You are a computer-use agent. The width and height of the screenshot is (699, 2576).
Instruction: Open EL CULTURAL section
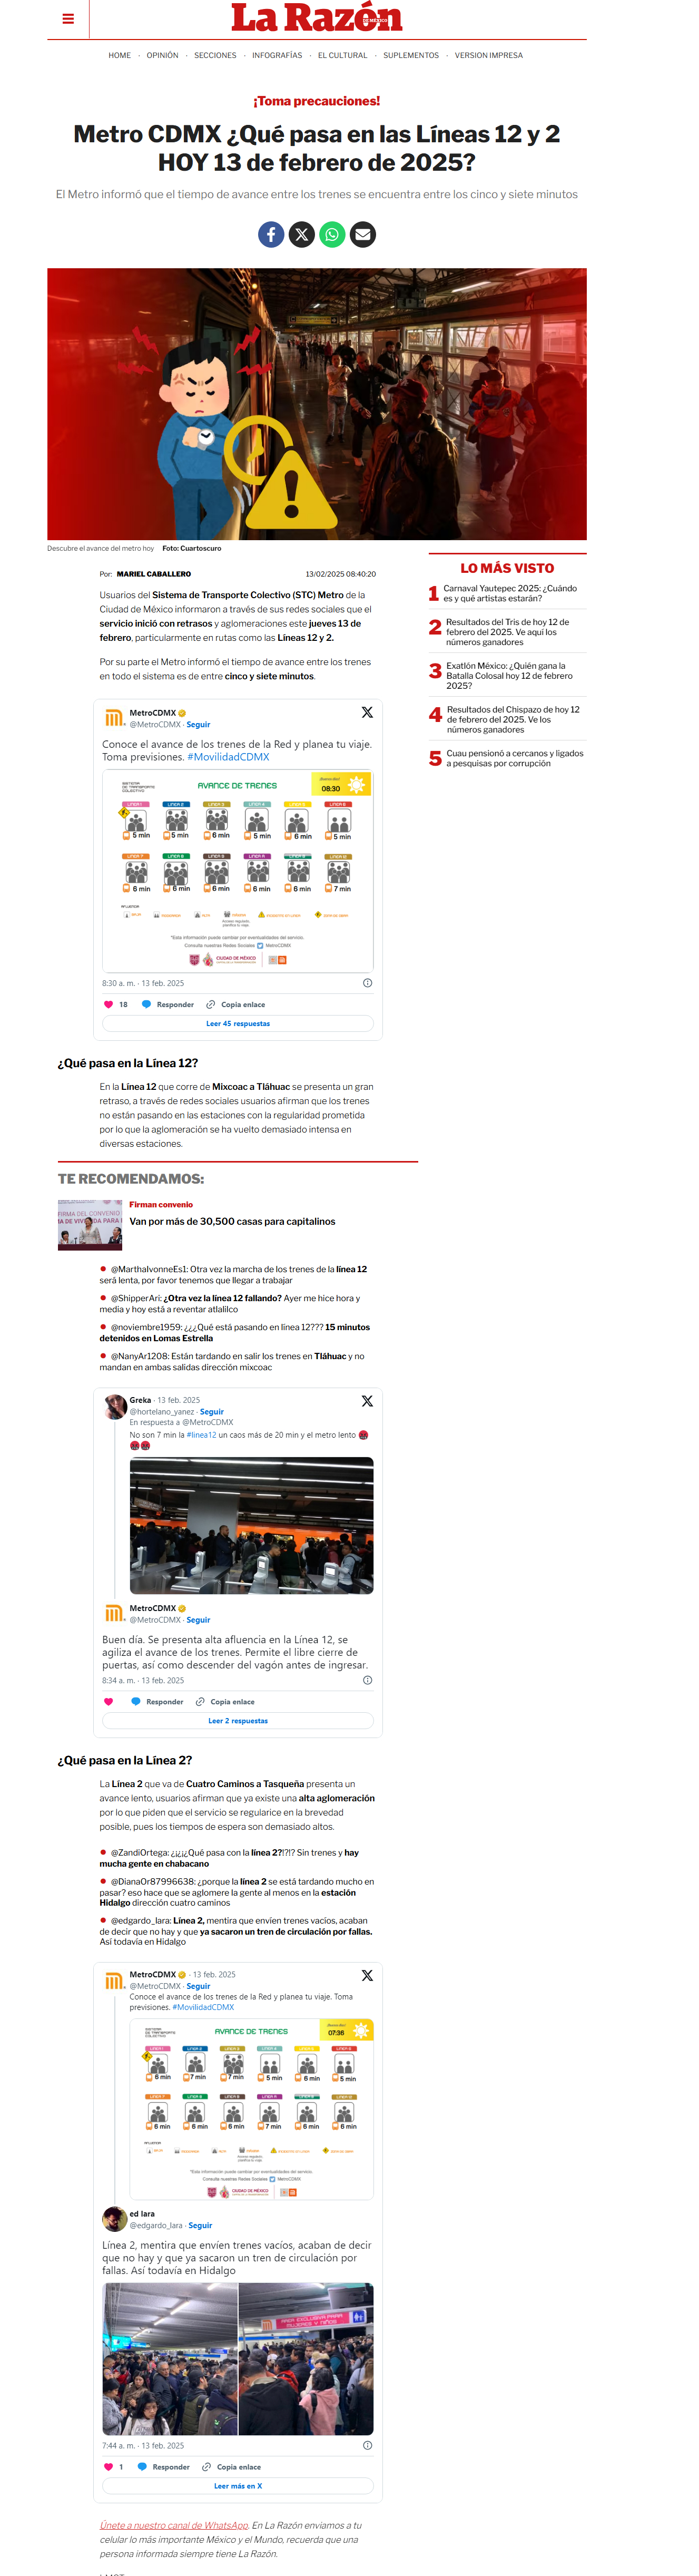(343, 55)
